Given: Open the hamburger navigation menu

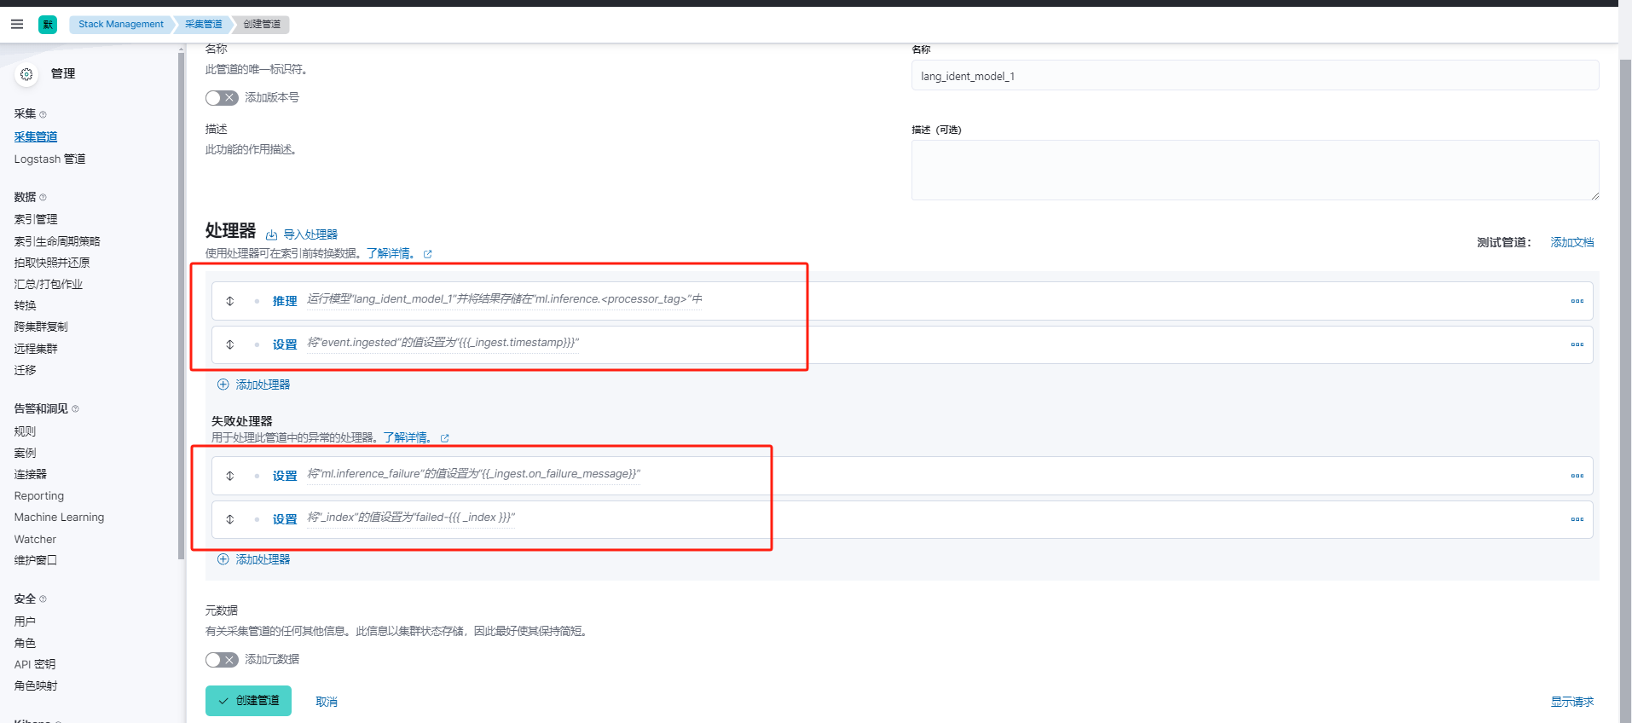Looking at the screenshot, I should coord(17,24).
